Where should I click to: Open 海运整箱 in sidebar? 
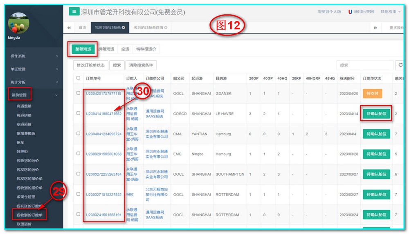(x=24, y=106)
